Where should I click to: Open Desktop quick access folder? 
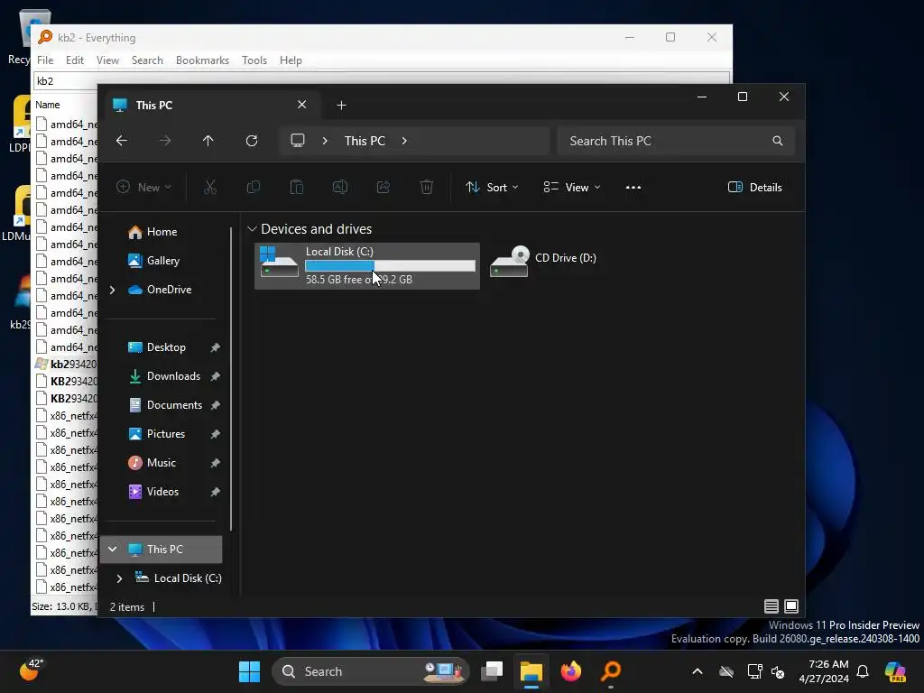pos(166,347)
